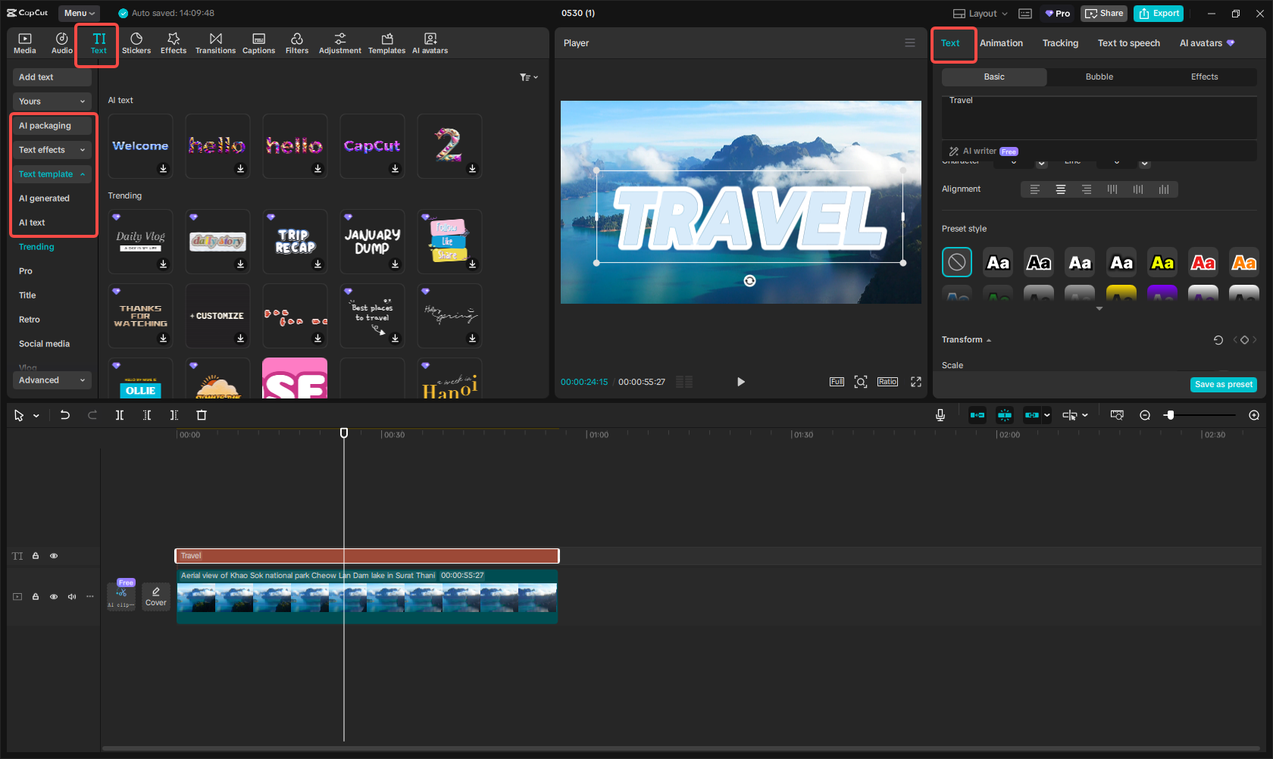1273x759 pixels.
Task: Collapse the Transform section
Action: point(966,339)
